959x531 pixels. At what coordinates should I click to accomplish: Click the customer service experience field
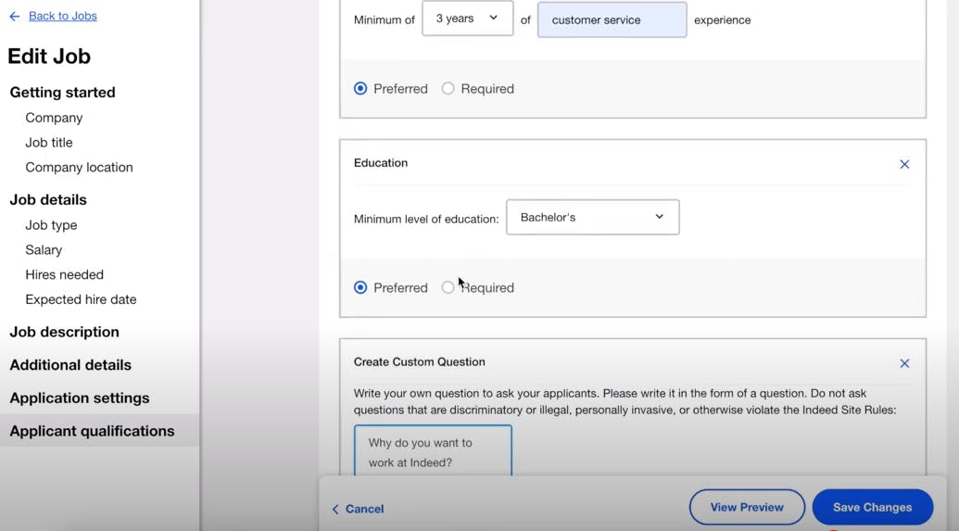pyautogui.click(x=612, y=19)
